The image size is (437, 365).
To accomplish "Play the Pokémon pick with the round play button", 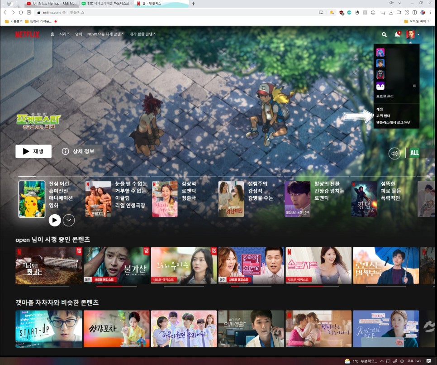I will click(55, 221).
